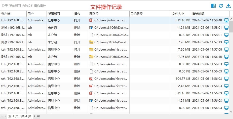Click user 'tzh' in the 11:57:13 row
The width and height of the screenshot is (233, 119).
tap(30, 42)
